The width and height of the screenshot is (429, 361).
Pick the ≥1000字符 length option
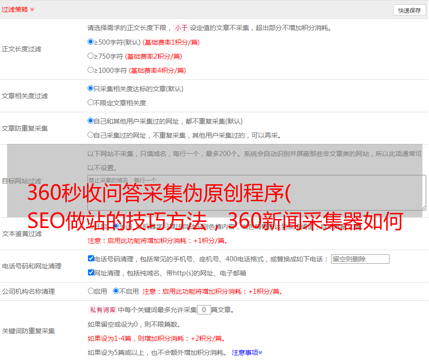[x=90, y=70]
